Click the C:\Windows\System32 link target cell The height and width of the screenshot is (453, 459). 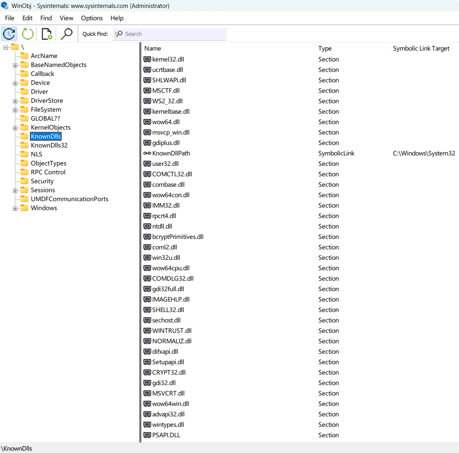click(424, 153)
